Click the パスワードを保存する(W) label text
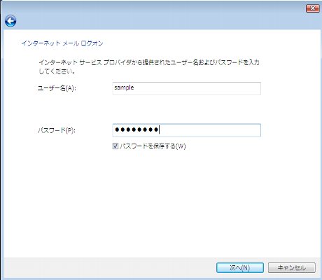 click(x=153, y=146)
